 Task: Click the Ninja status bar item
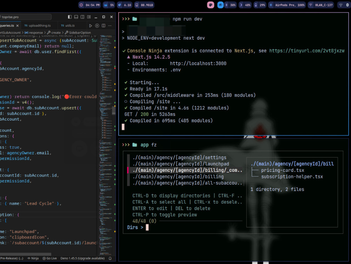[x=33, y=258]
